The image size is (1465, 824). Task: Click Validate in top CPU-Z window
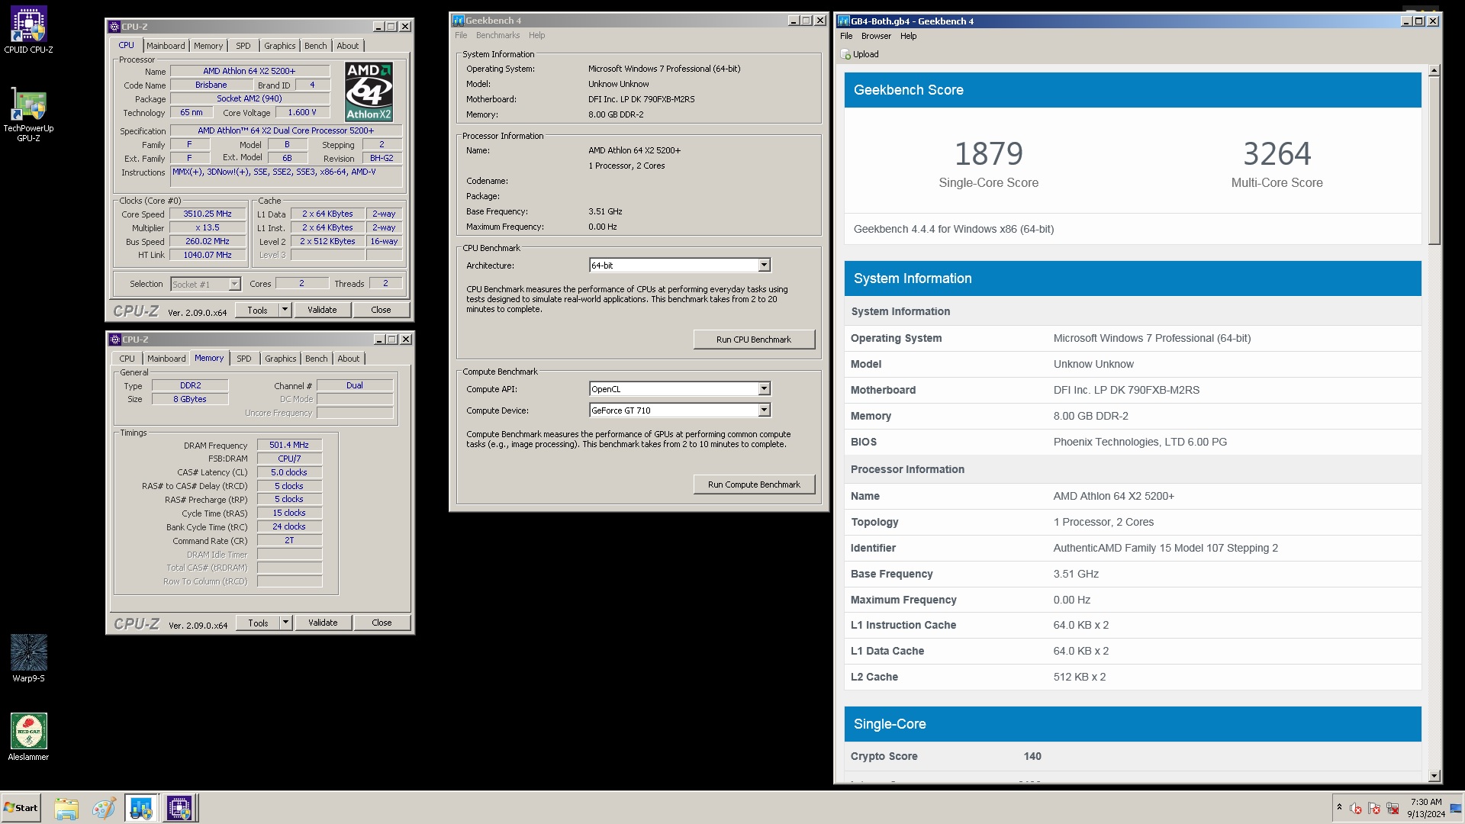click(x=322, y=310)
